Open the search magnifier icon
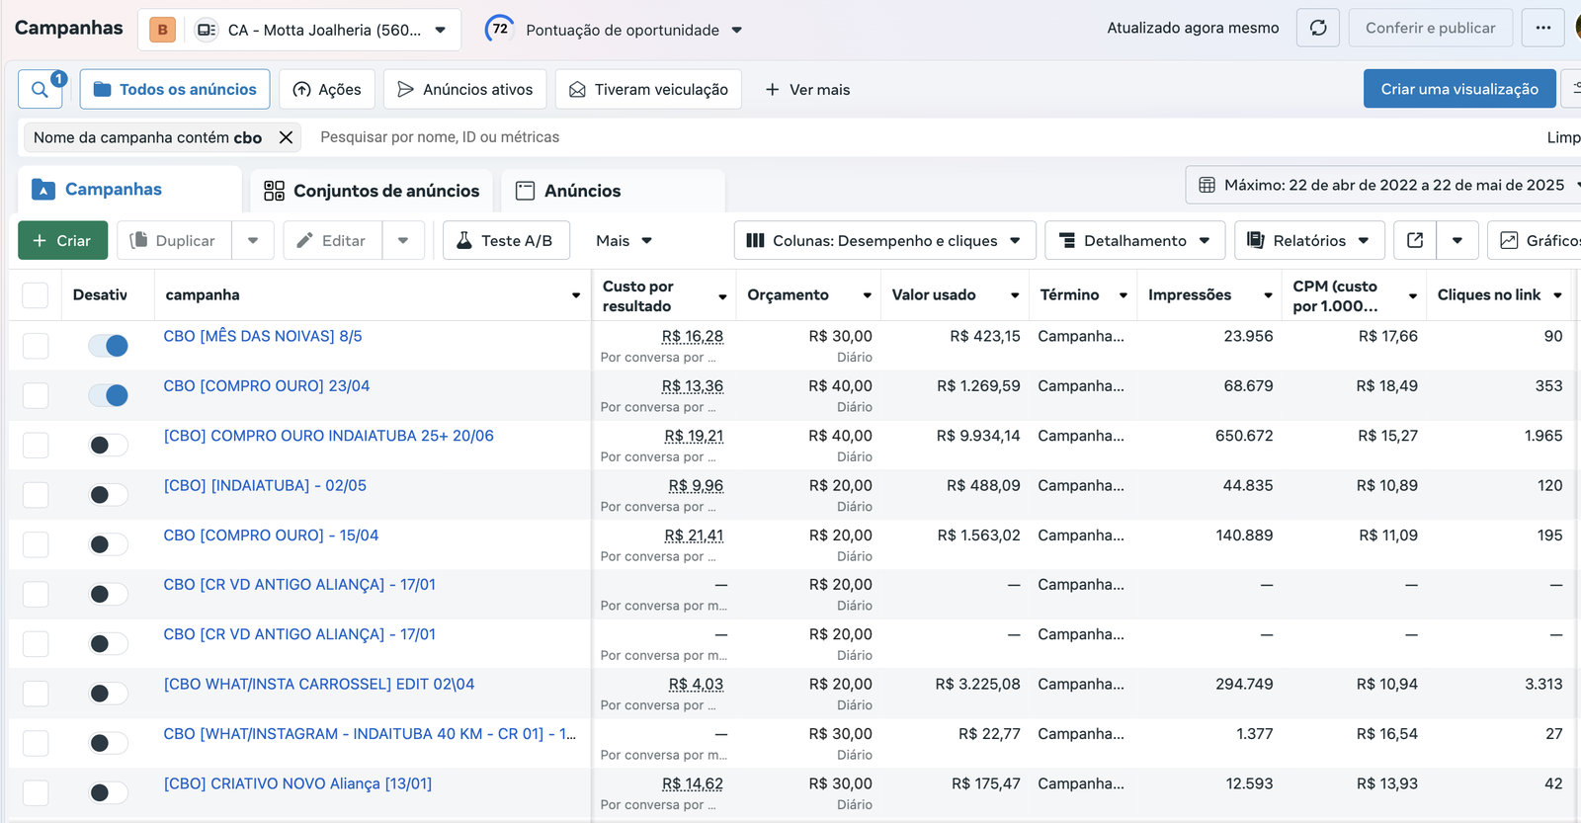This screenshot has width=1581, height=823. click(40, 89)
